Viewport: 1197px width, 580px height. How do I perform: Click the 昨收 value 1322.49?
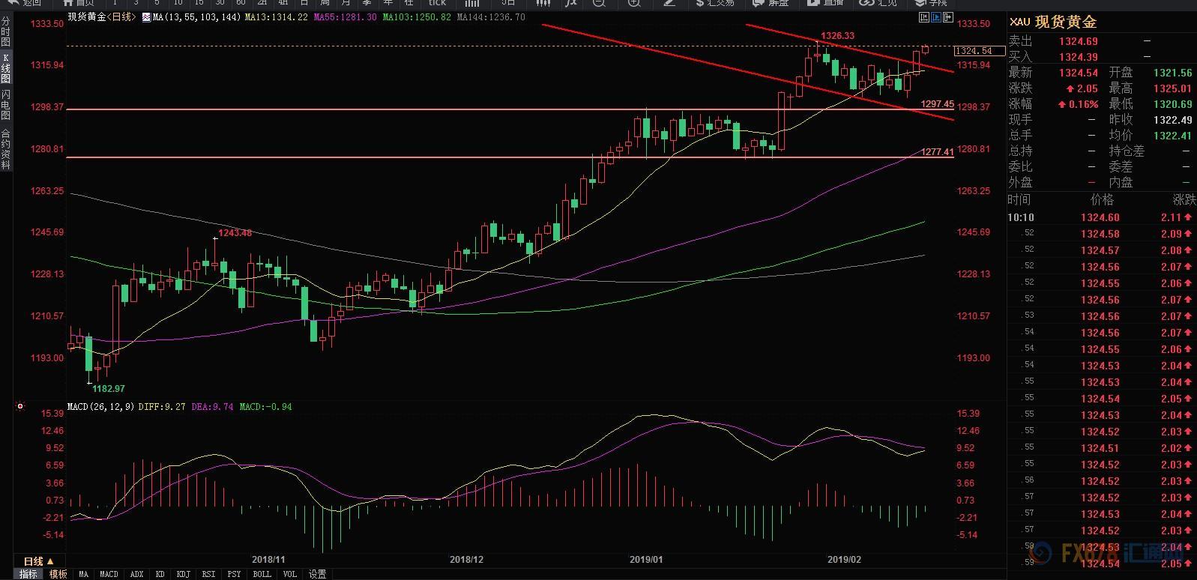[1172, 120]
